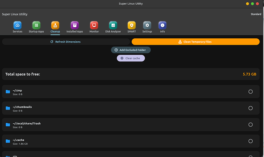The height and width of the screenshot is (157, 264).
Task: Click the Clear cache button
Action: 131,58
